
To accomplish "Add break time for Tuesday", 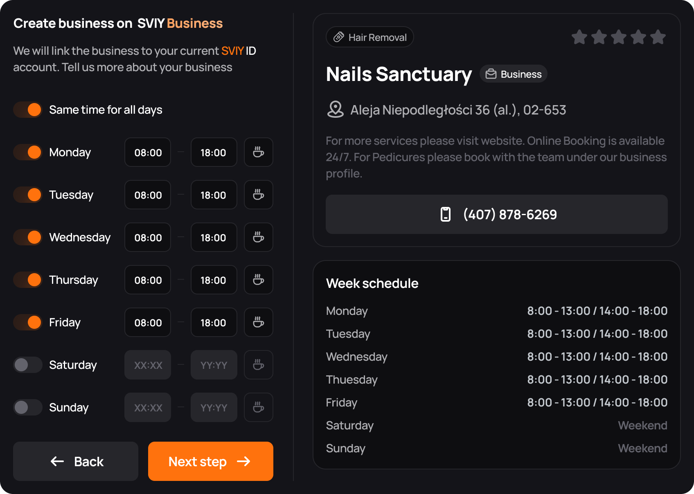I will click(x=259, y=195).
